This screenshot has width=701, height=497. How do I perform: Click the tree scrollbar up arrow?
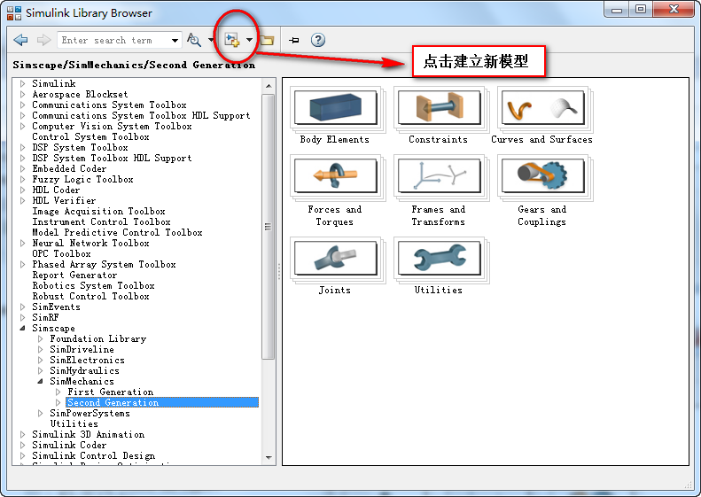click(x=269, y=85)
